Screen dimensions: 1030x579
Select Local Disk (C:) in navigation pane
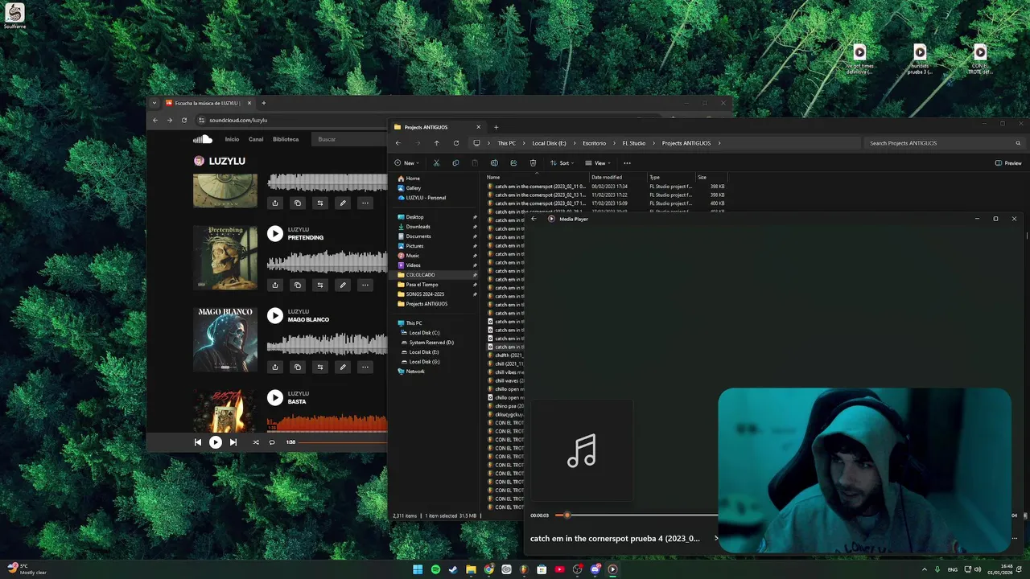tap(424, 333)
